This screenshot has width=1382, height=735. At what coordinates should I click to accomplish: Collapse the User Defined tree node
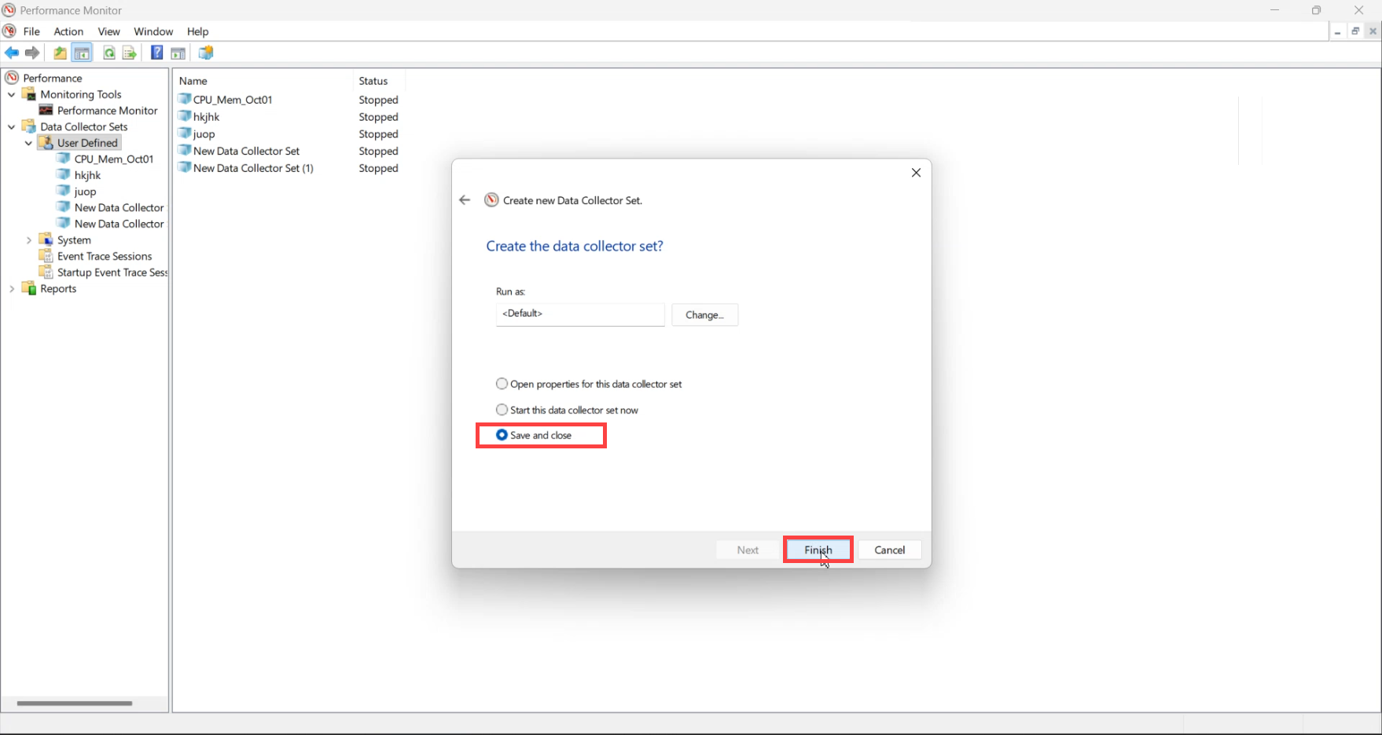(x=29, y=143)
